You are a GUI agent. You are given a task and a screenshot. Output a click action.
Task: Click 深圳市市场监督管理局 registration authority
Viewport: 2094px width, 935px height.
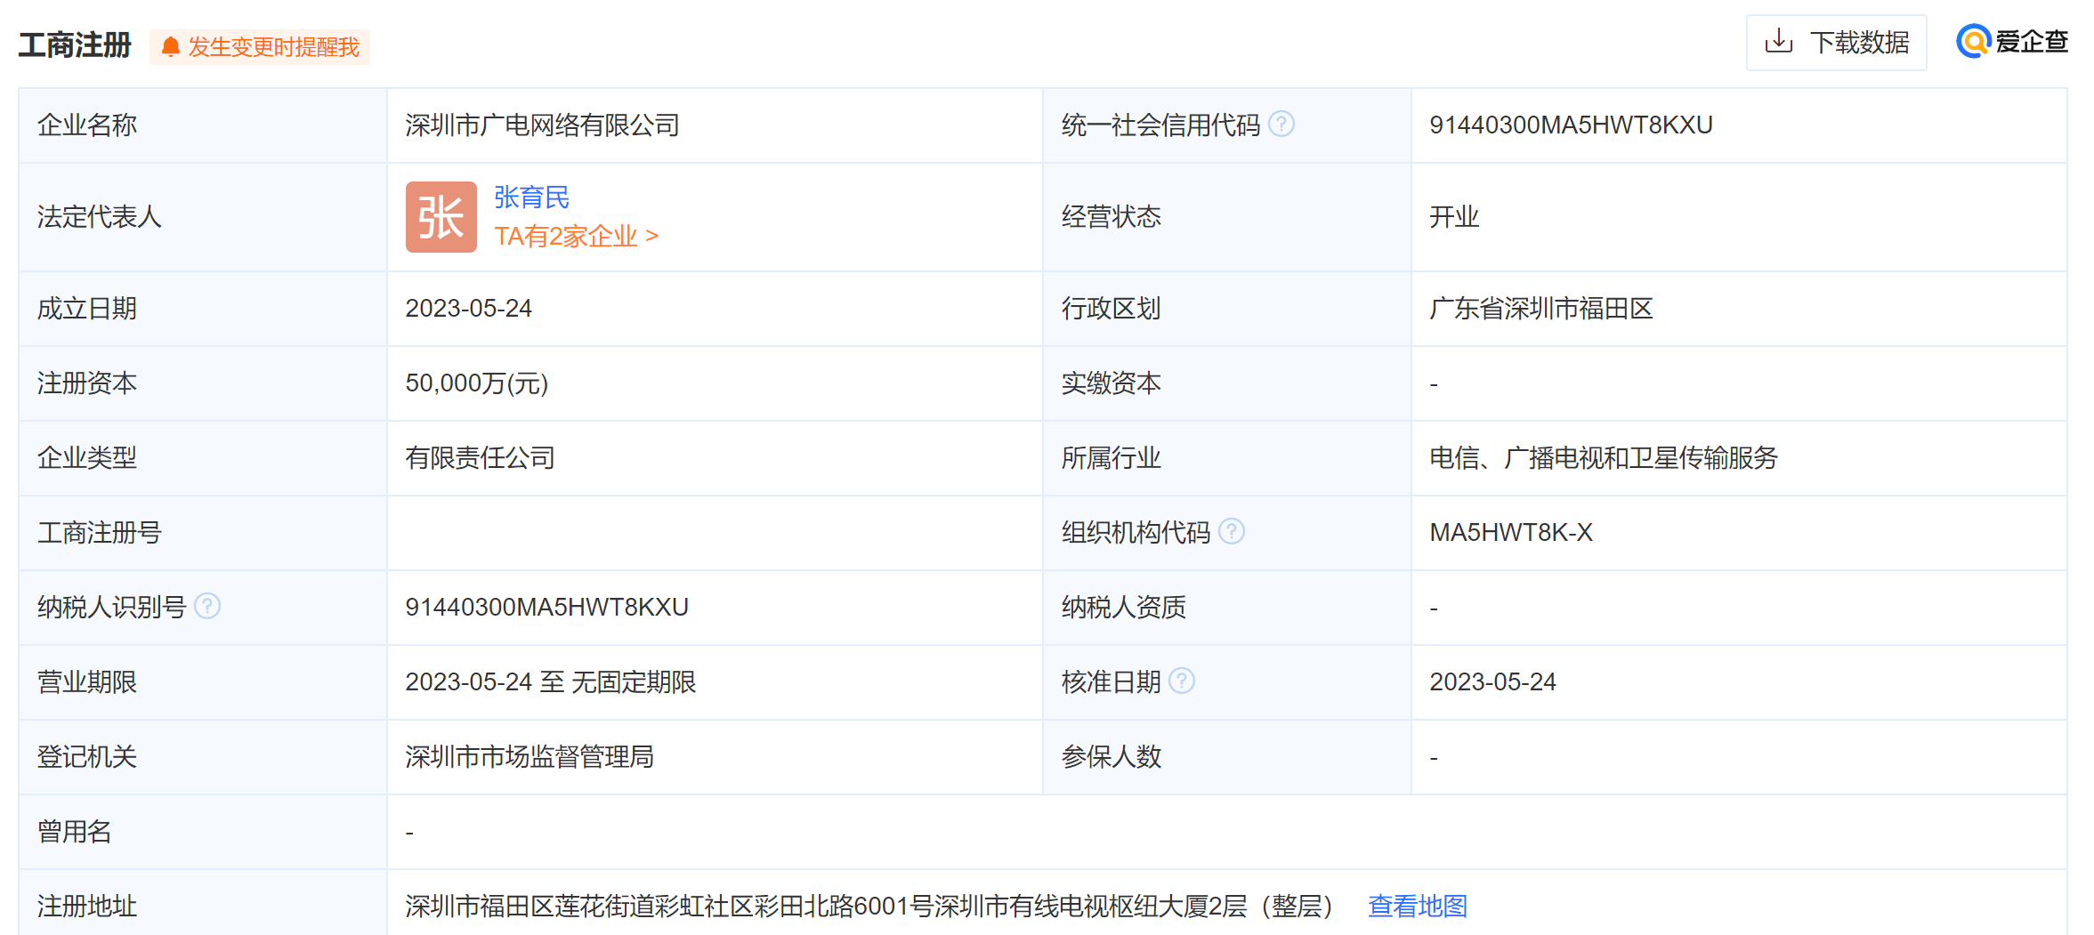click(x=530, y=756)
